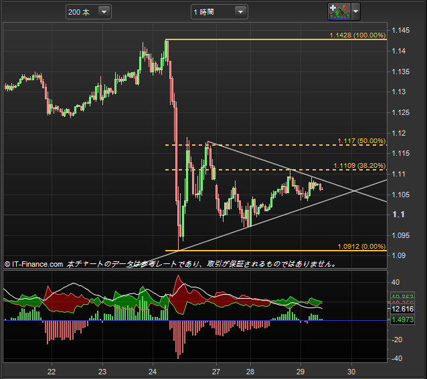Image resolution: width=427 pixels, height=379 pixels.
Task: Click the add indicator chart icon
Action: tap(339, 11)
